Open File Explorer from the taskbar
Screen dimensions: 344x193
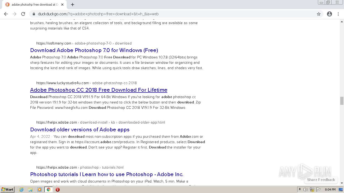click(30, 190)
